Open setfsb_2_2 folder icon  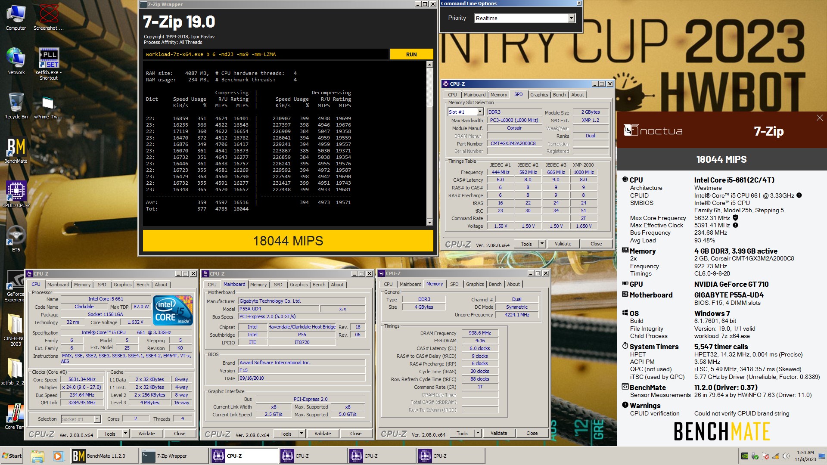pos(13,371)
